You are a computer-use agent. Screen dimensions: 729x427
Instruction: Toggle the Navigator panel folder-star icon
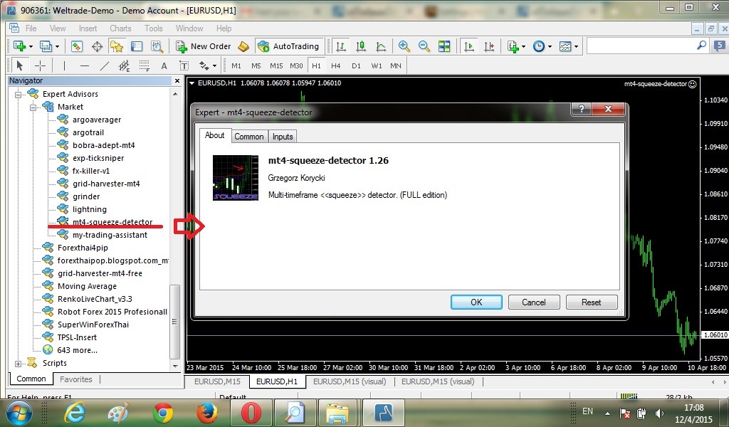click(116, 46)
